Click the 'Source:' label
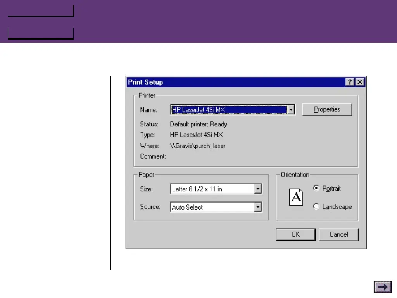The image size is (397, 298). tap(150, 207)
